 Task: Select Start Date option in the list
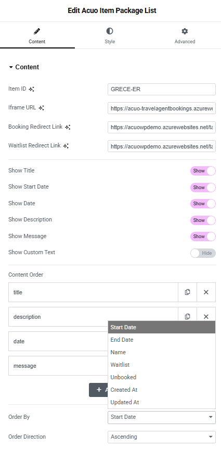click(162, 327)
